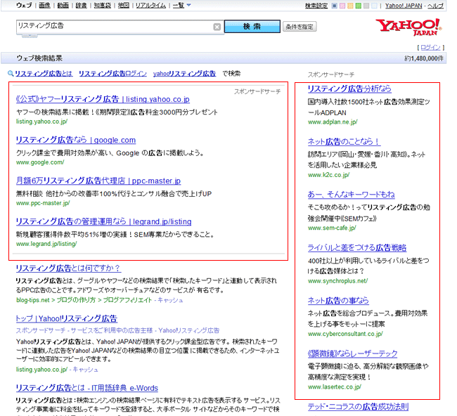Viewport: 457px width, 416px height.
Task: Open the 月額6万リスティング広告代理店 ad link
Action: coord(98,181)
